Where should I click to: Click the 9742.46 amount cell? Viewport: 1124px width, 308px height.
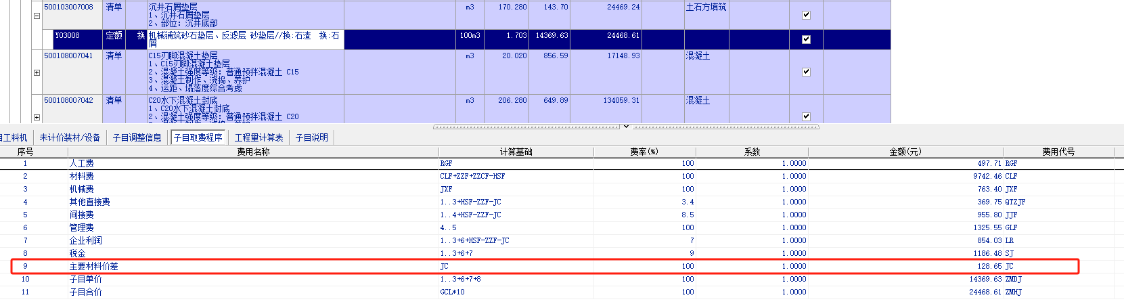[x=906, y=176]
